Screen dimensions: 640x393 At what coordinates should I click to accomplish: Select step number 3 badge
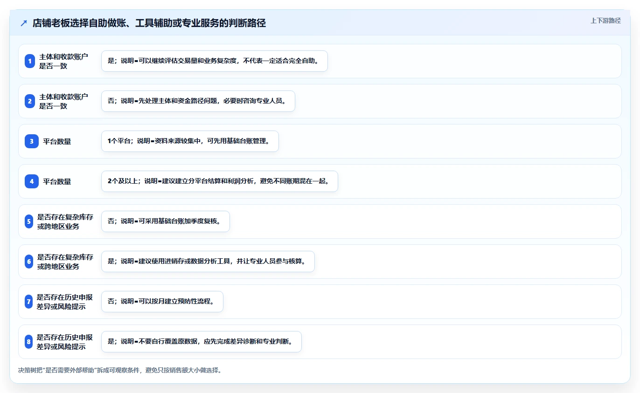[32, 141]
